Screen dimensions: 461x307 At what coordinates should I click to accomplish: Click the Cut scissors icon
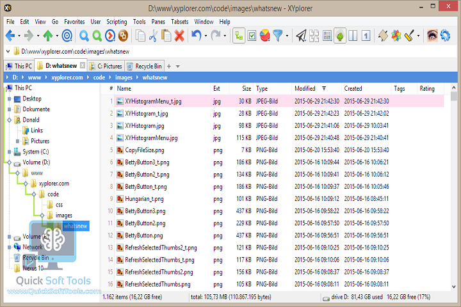tap(153, 36)
